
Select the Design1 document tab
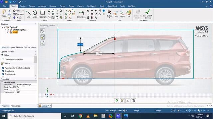(45, 106)
